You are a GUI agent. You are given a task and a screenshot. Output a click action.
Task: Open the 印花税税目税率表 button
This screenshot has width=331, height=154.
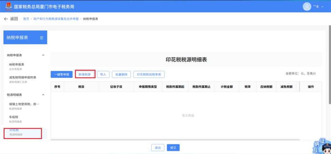(149, 74)
